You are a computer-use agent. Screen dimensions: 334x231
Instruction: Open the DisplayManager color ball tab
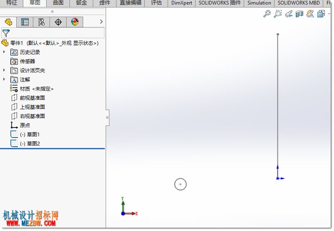(75, 22)
